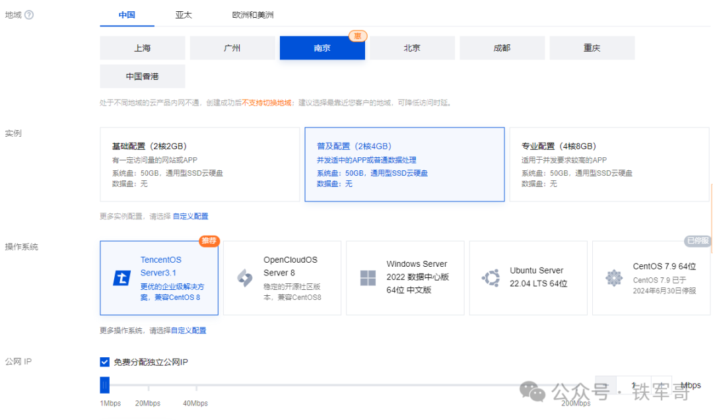Click the Windows Server logo icon
Screen dimensions: 713x420
(368, 277)
